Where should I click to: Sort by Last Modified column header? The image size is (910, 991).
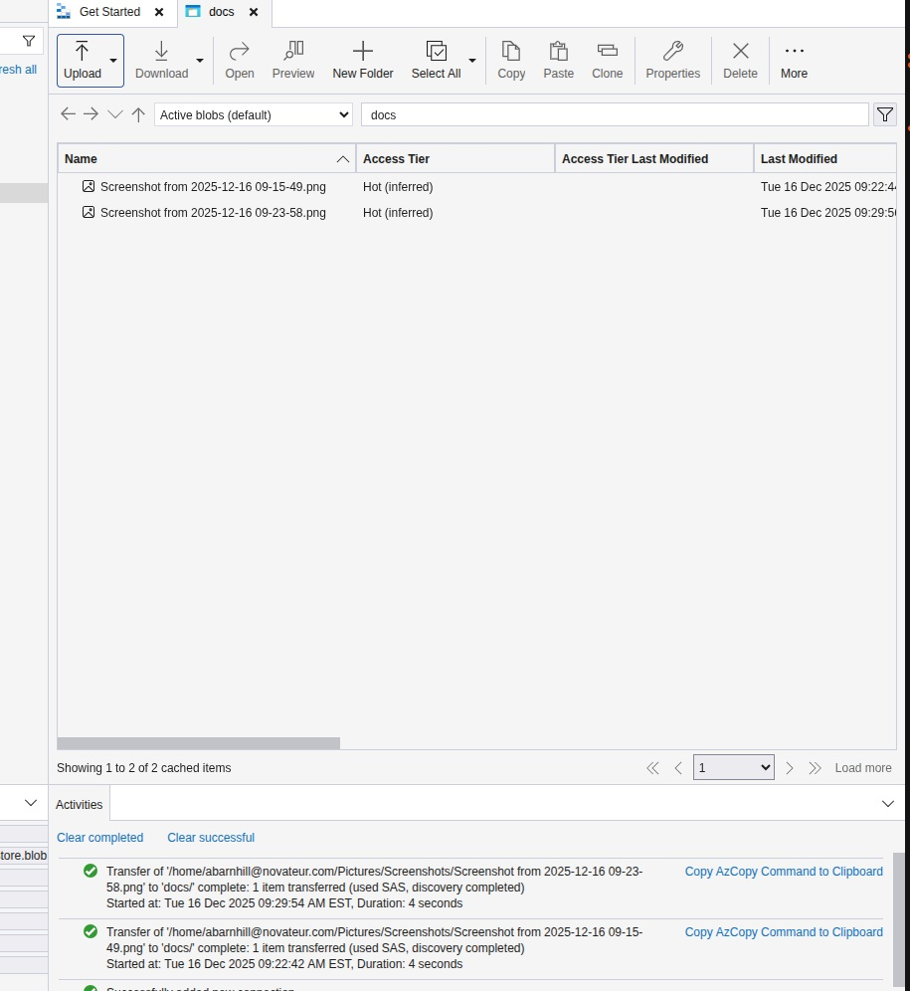(x=825, y=158)
